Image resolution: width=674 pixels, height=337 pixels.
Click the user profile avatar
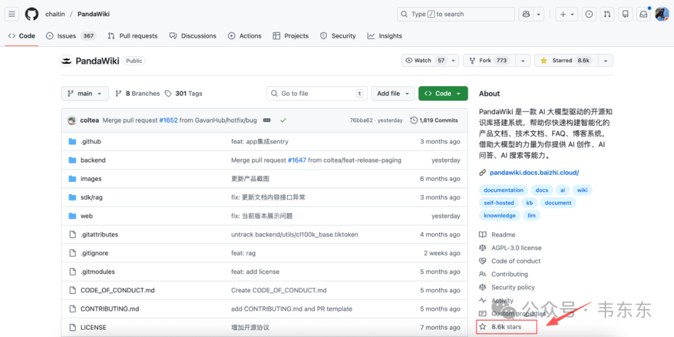pos(662,14)
